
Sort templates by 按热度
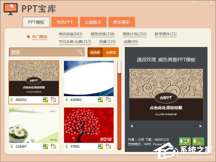[x=95, y=52]
